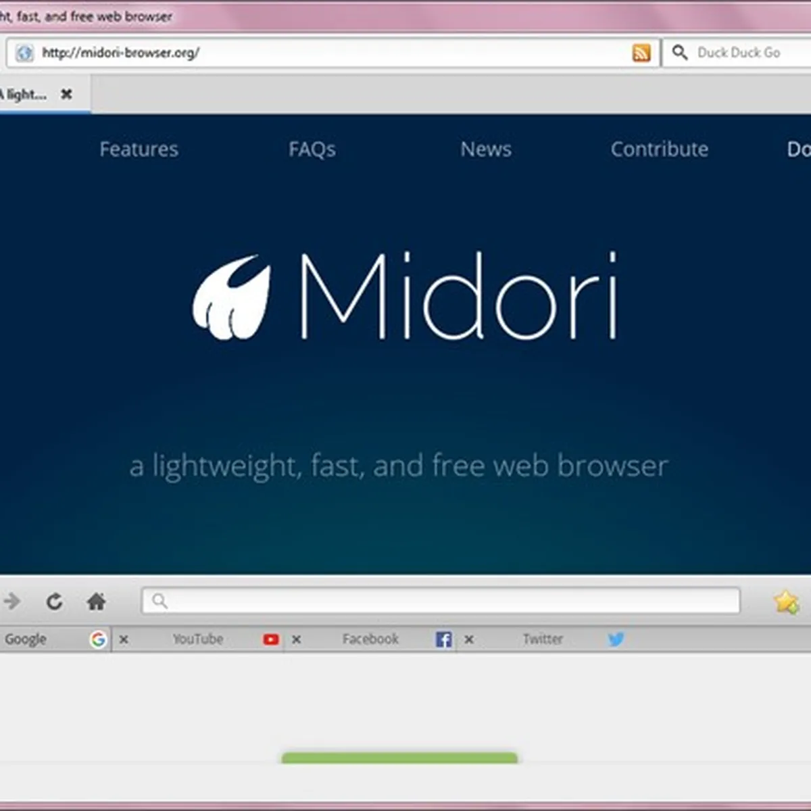Click the magnifier icon in lower search field

point(159,601)
